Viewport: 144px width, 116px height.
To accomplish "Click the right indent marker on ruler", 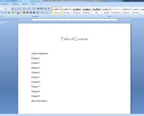I will pos(117,20).
